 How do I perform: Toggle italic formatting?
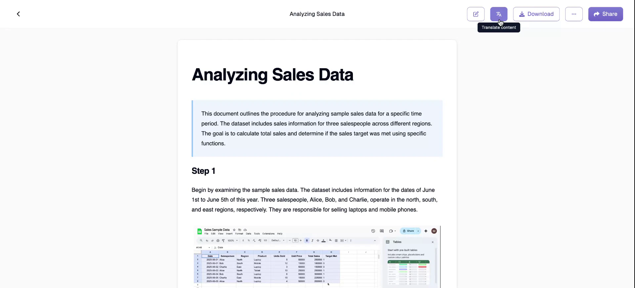(312, 241)
